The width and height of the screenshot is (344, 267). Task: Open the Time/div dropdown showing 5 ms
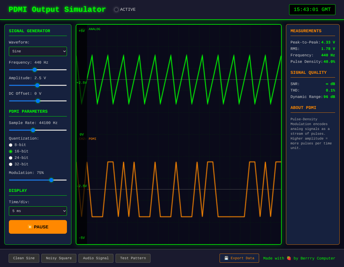tap(38, 211)
